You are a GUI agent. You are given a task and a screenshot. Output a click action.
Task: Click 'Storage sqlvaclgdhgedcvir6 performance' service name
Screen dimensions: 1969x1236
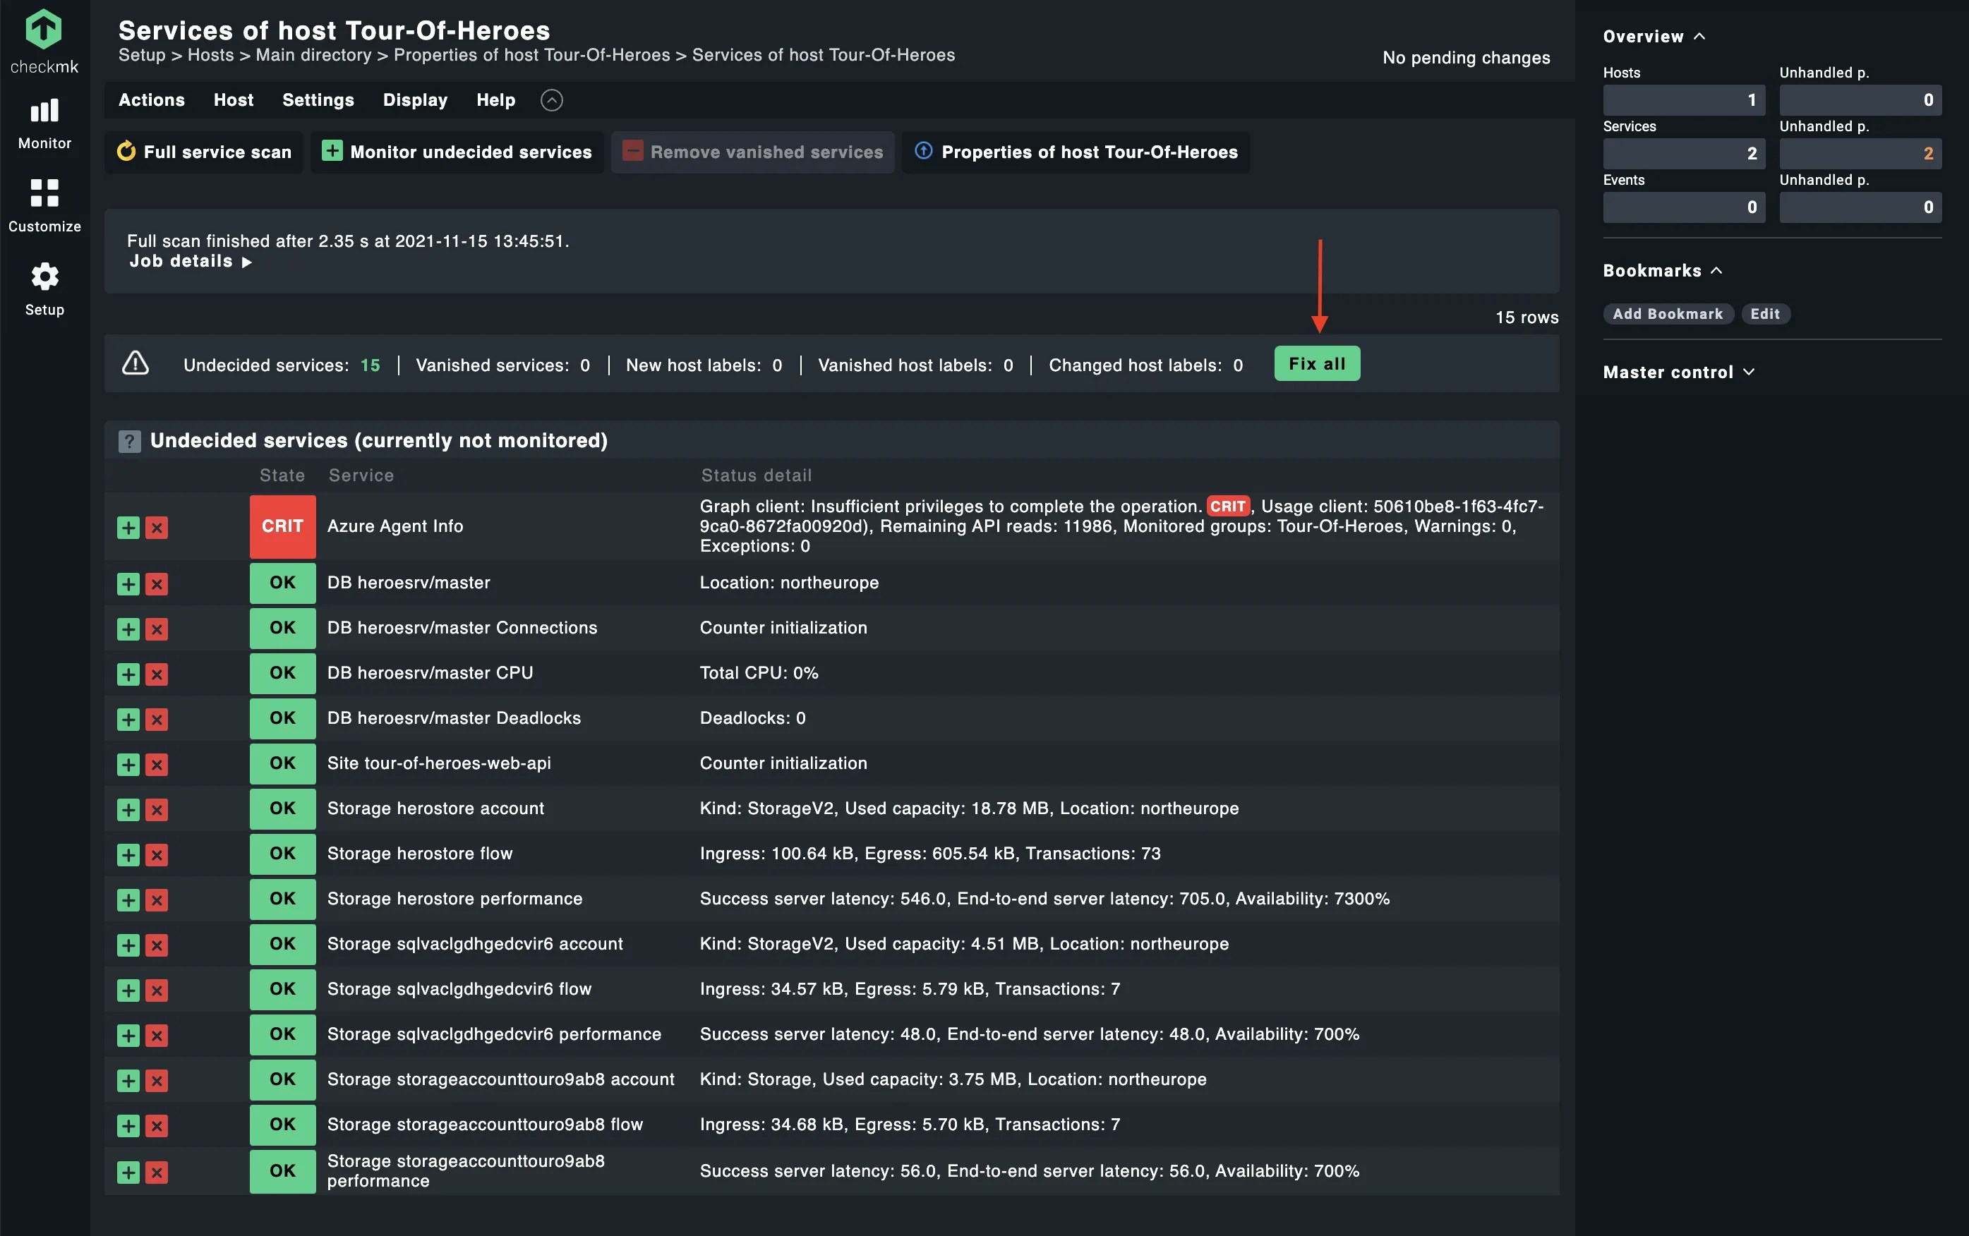click(494, 1034)
